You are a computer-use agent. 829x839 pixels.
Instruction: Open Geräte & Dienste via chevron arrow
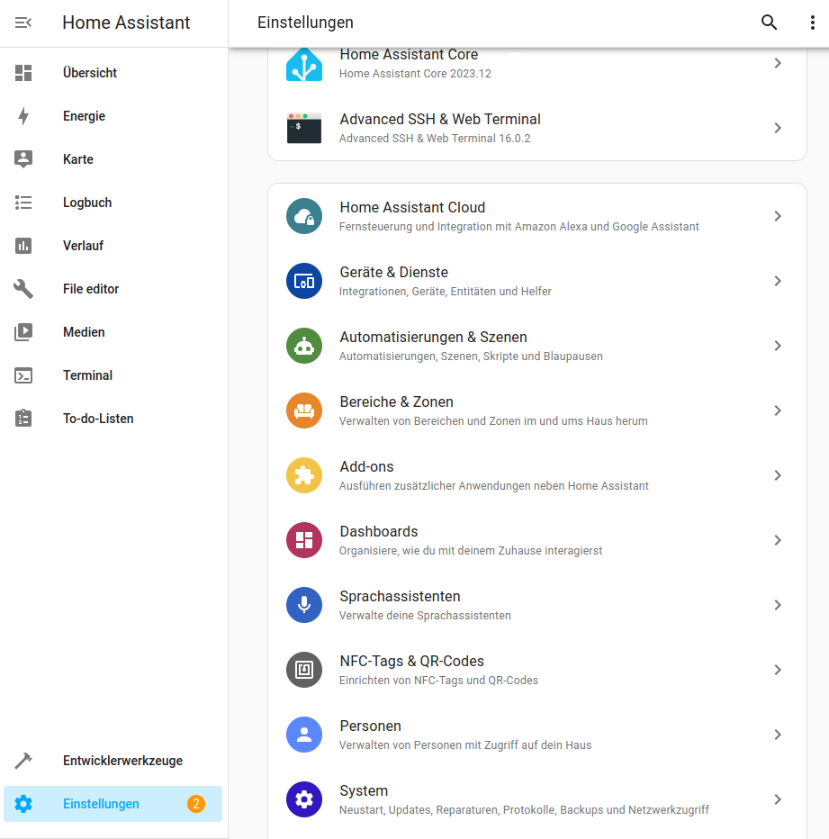click(x=778, y=281)
